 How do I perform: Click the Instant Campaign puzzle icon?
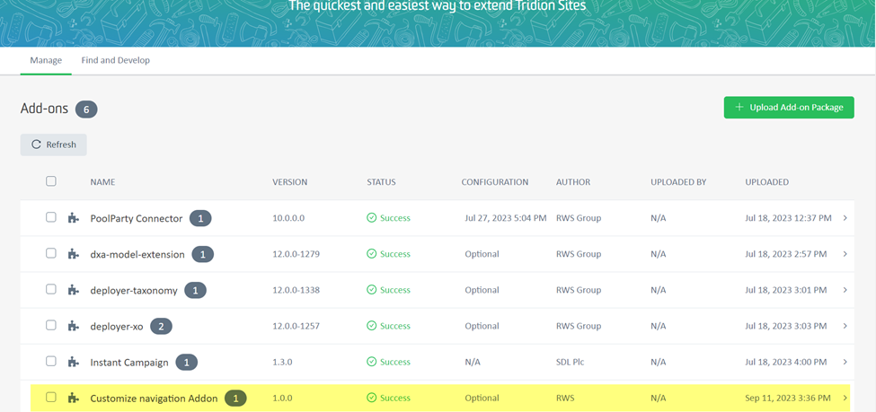[73, 363]
